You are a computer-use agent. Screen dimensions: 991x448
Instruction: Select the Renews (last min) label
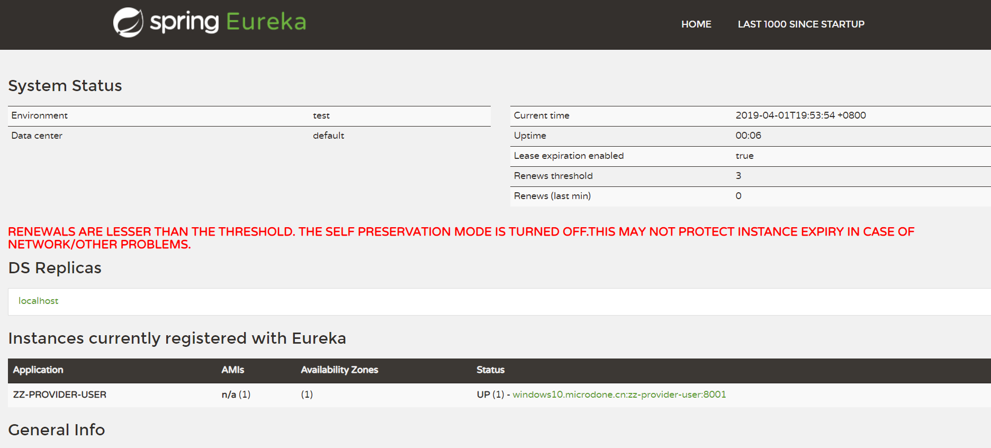pyautogui.click(x=552, y=196)
